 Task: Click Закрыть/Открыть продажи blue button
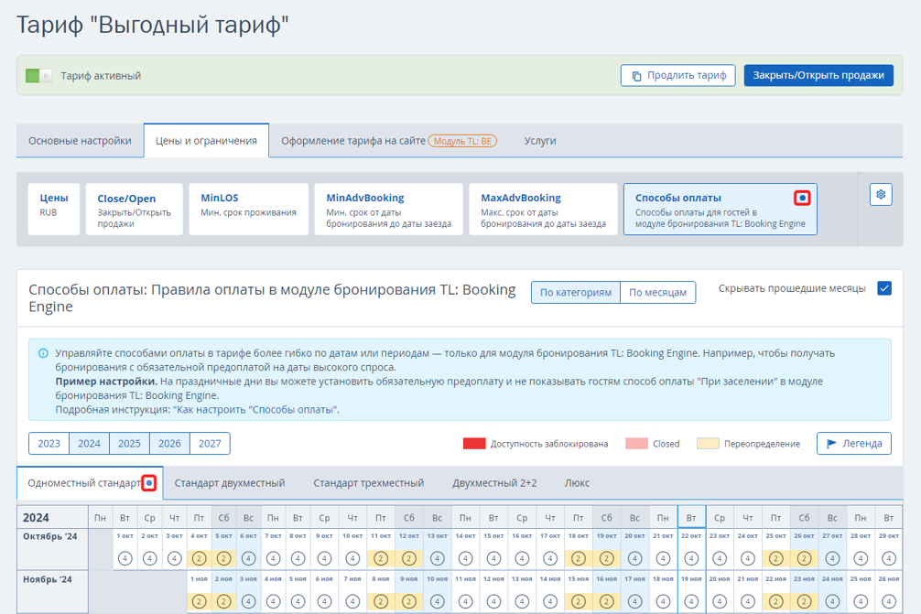pos(818,76)
